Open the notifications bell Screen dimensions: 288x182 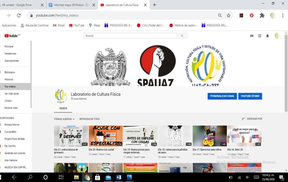(267, 36)
